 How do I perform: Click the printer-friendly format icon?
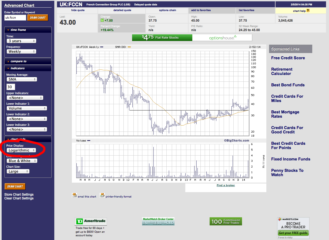click(102, 195)
